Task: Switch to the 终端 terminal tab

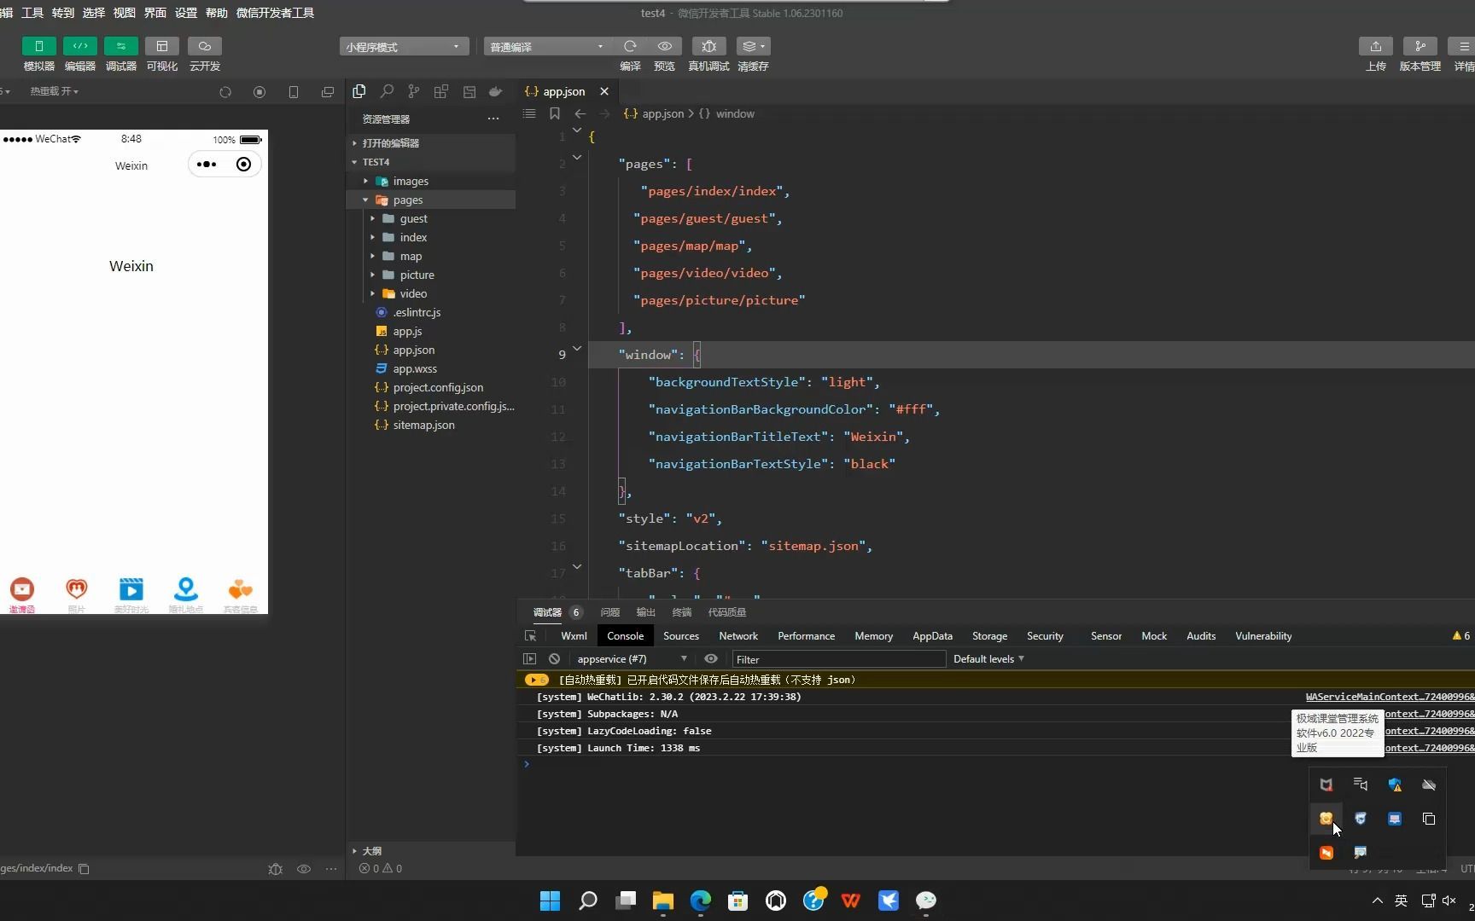Action: [681, 612]
